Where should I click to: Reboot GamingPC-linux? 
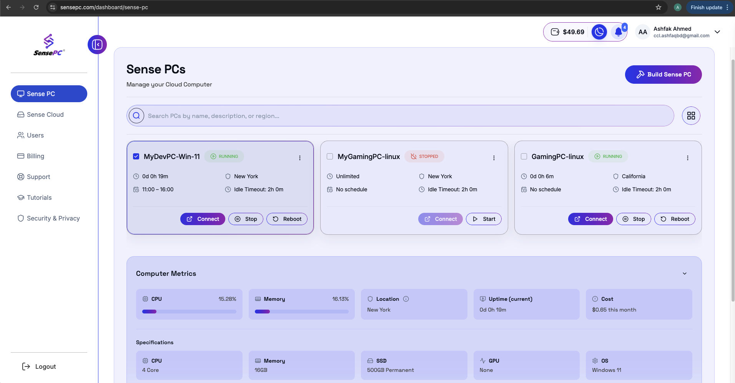click(675, 219)
